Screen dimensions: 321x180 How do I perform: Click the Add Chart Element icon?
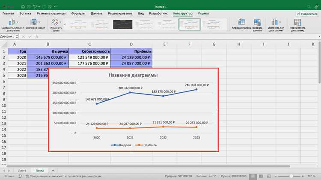[12, 22]
